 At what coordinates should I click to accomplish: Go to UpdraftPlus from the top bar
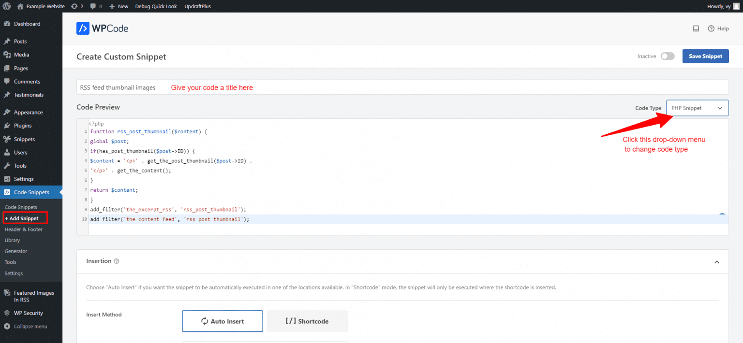[197, 6]
